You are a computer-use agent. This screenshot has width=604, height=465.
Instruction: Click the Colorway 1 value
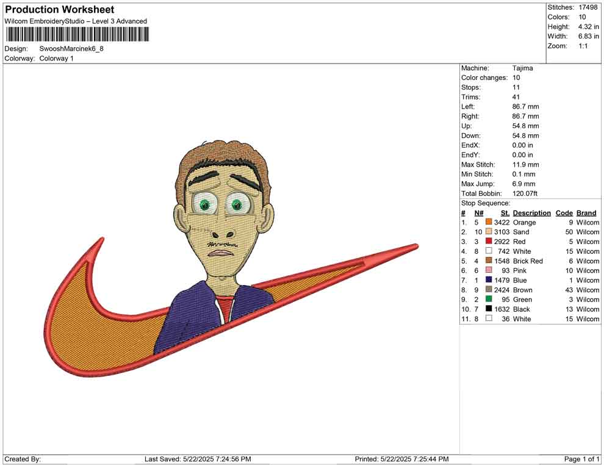click(x=56, y=59)
